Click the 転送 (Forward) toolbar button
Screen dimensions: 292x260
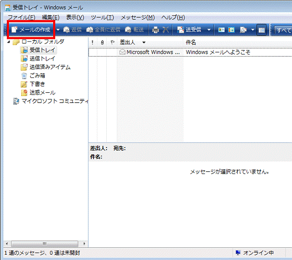[x=134, y=30]
